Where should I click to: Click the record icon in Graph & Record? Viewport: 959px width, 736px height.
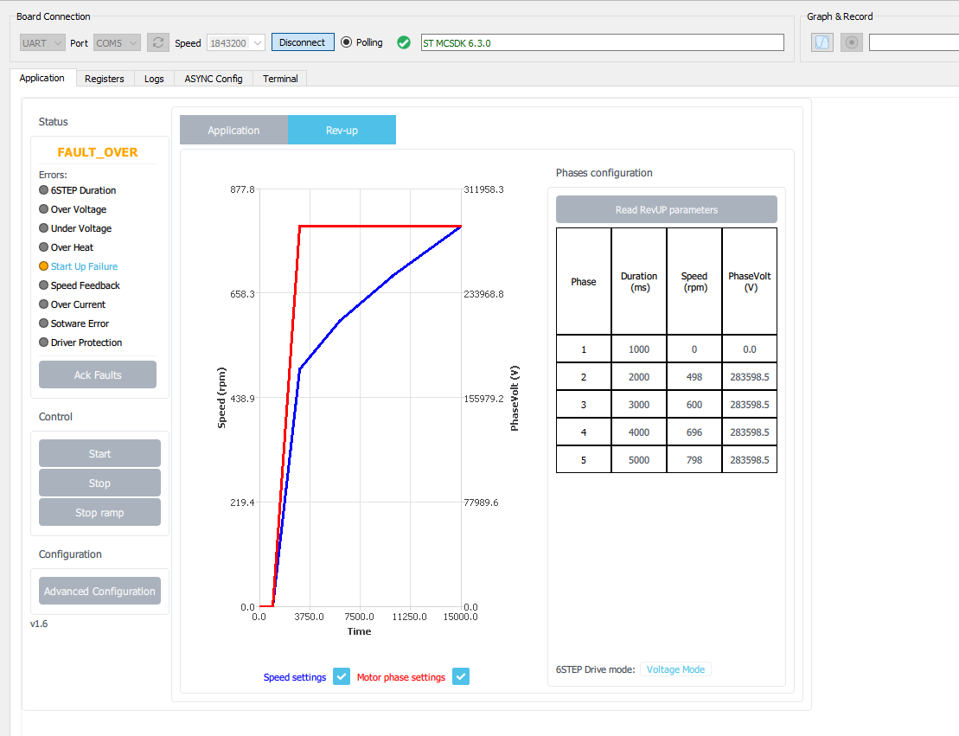[851, 42]
